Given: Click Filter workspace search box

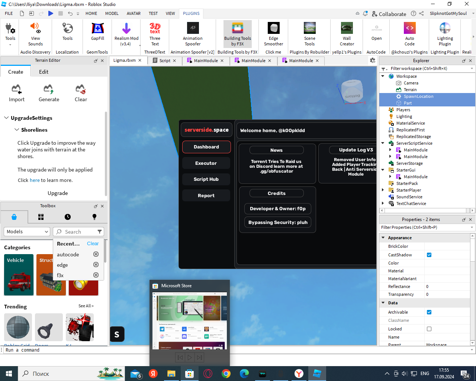Looking at the screenshot, I should 427,68.
